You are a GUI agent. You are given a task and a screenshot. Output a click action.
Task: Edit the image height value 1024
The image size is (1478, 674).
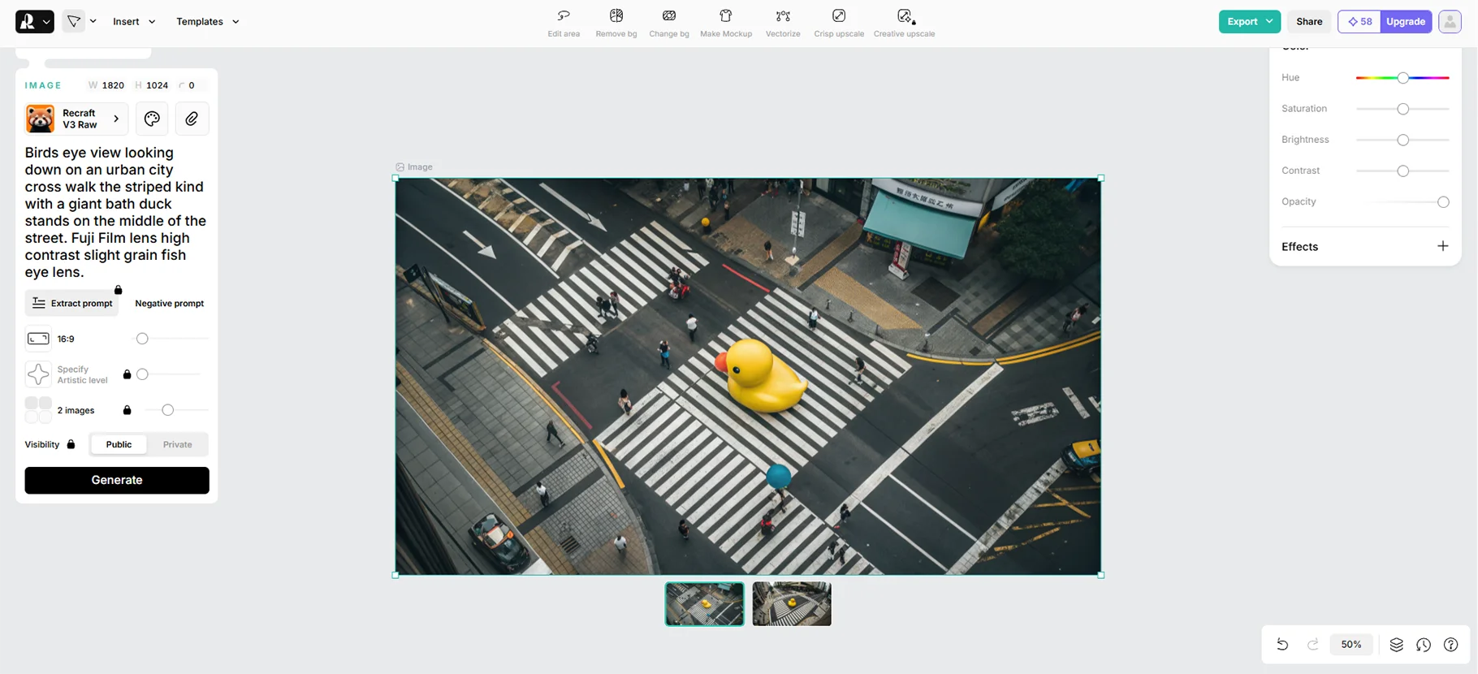point(158,85)
